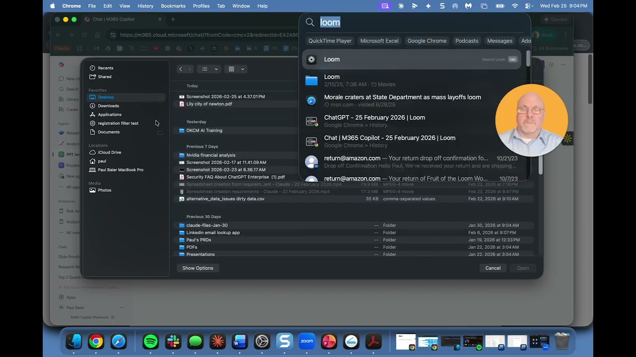
Task: Open the History menu in menu bar
Action: pyautogui.click(x=146, y=6)
